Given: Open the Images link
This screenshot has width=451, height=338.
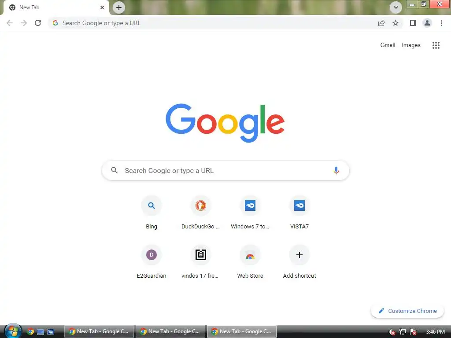Looking at the screenshot, I should point(411,45).
